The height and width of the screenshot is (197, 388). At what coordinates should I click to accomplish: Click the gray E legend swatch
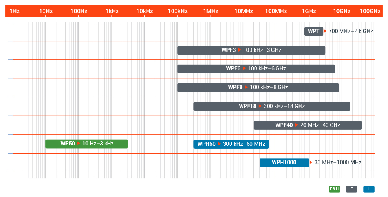[x=351, y=189]
